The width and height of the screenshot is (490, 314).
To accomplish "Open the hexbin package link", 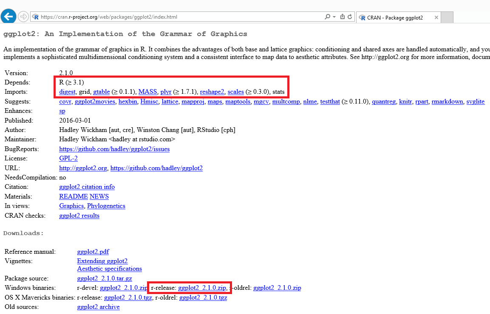I will tap(127, 101).
